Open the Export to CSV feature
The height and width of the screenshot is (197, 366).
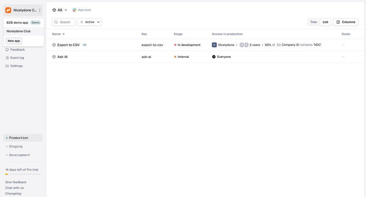(x=68, y=45)
